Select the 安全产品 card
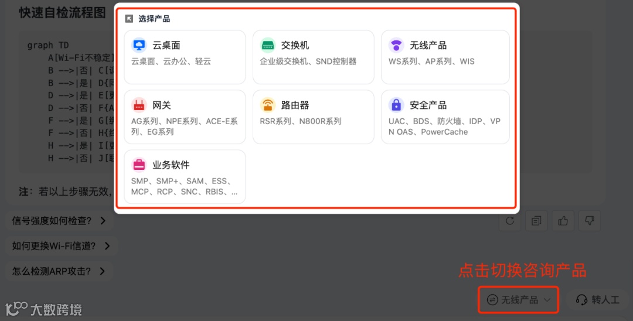The image size is (633, 321). click(x=445, y=117)
